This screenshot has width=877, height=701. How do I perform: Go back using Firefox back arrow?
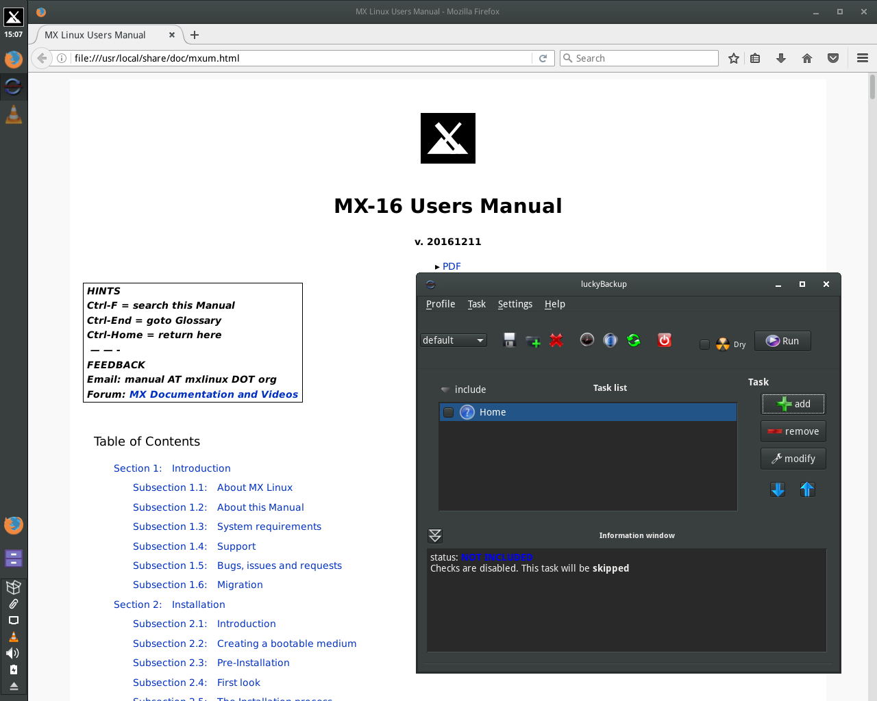pos(42,58)
